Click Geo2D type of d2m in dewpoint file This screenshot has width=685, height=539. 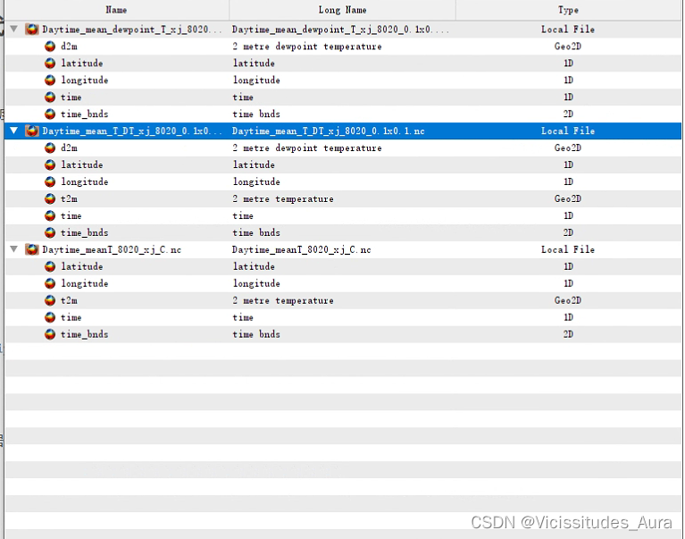(568, 46)
